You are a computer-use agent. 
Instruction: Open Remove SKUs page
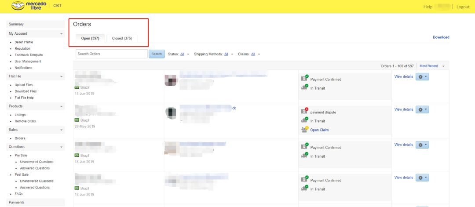coord(25,121)
